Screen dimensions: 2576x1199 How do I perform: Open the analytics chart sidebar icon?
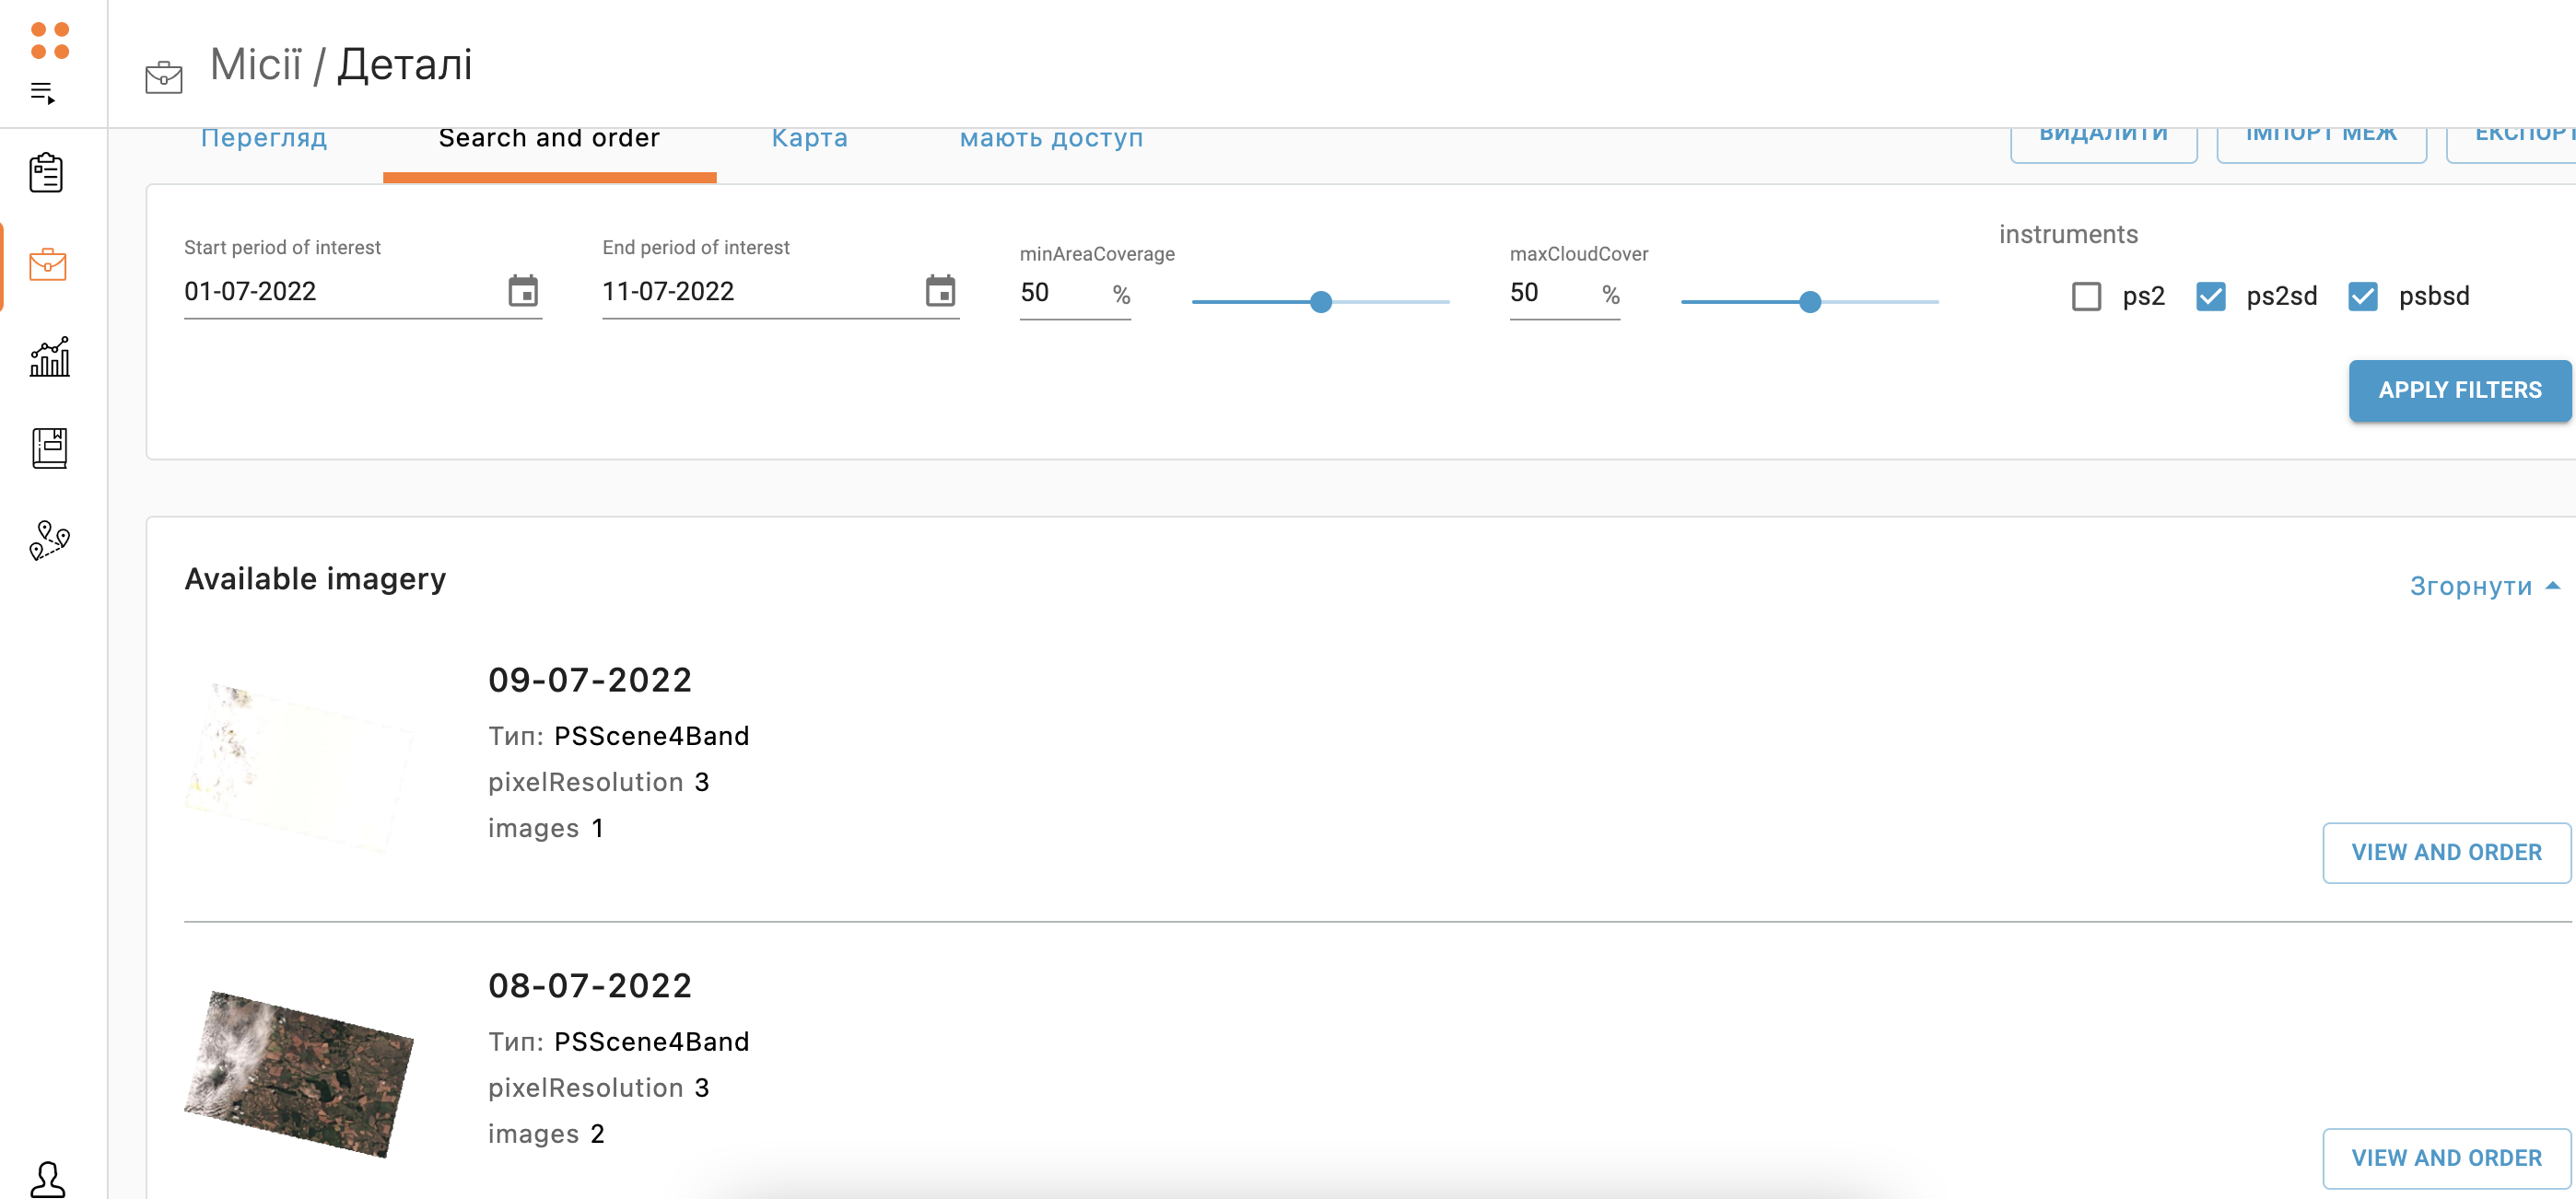pos(49,356)
